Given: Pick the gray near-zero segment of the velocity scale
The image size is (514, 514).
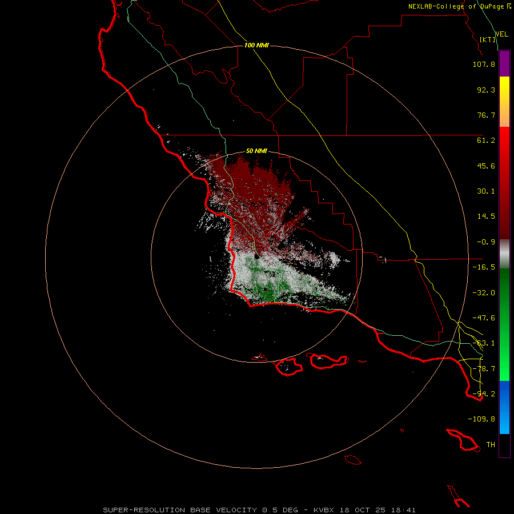Looking at the screenshot, I should tap(504, 254).
